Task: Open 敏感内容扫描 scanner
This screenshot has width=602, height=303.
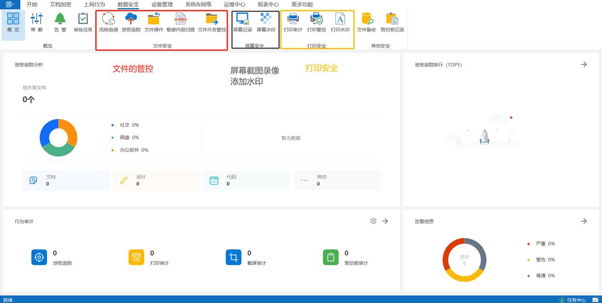Action: coord(180,22)
